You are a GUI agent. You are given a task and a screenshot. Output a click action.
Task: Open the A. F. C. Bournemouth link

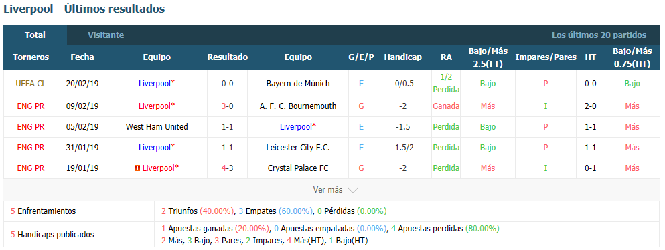pos(298,106)
